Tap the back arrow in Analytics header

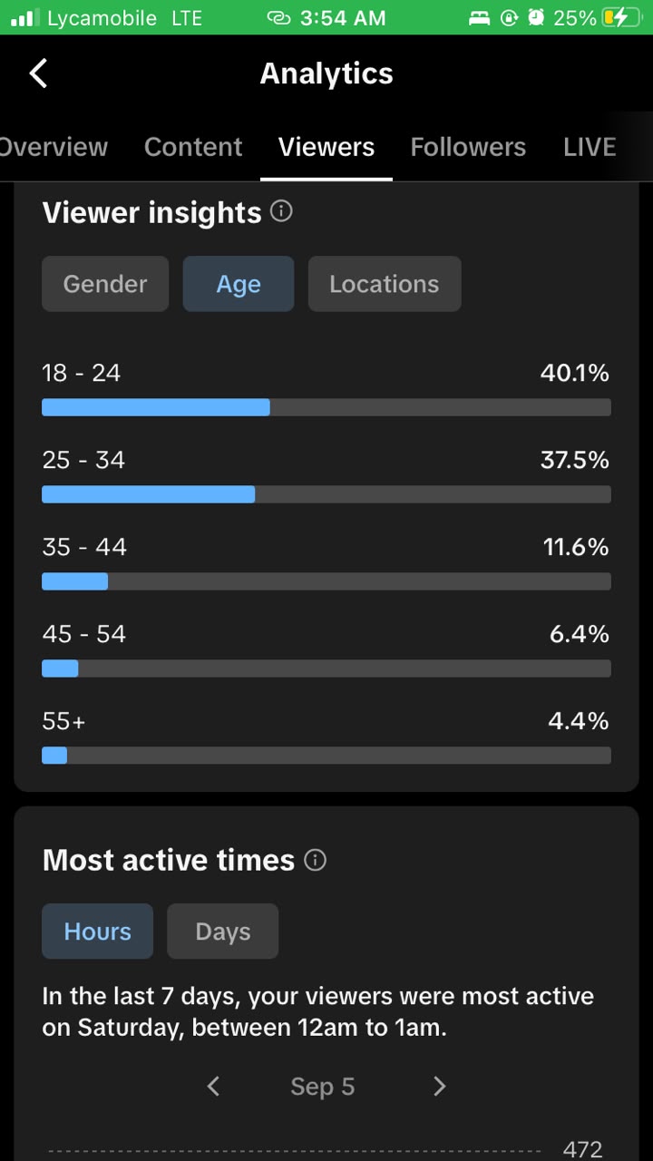[x=38, y=73]
